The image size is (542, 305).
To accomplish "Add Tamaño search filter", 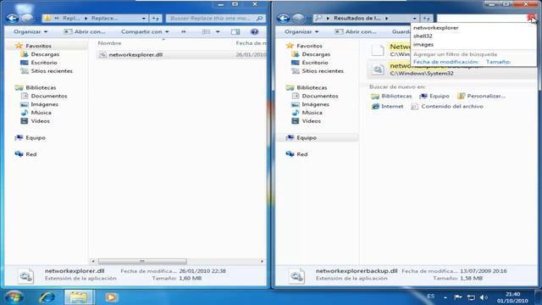I will tap(499, 62).
